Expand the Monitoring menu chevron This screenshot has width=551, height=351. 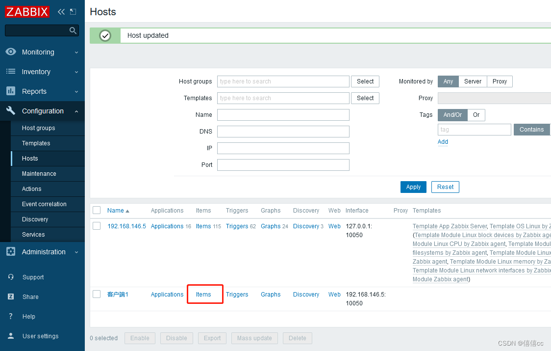pyautogui.click(x=76, y=53)
